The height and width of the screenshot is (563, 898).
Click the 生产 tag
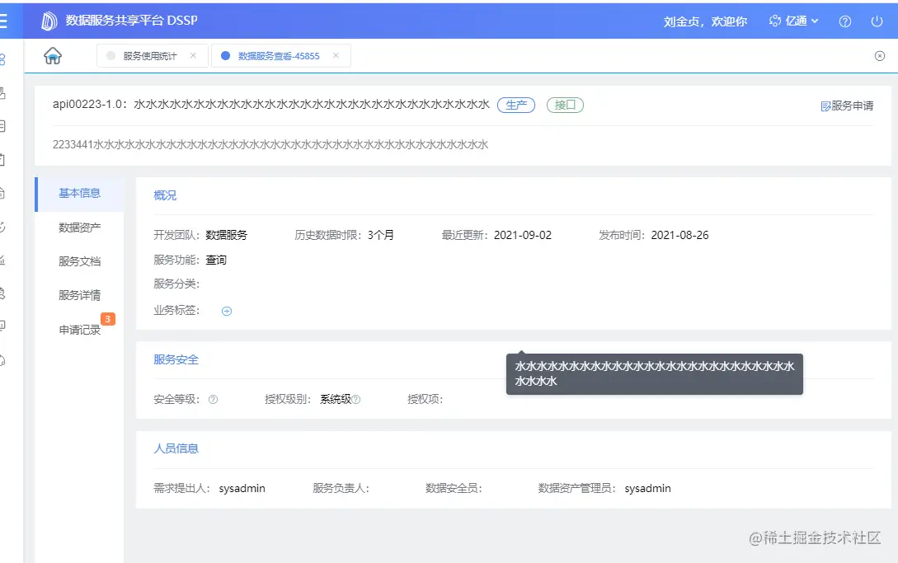point(516,105)
